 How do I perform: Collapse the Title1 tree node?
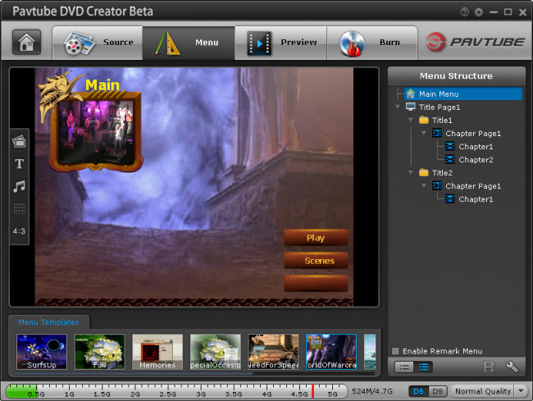click(412, 120)
